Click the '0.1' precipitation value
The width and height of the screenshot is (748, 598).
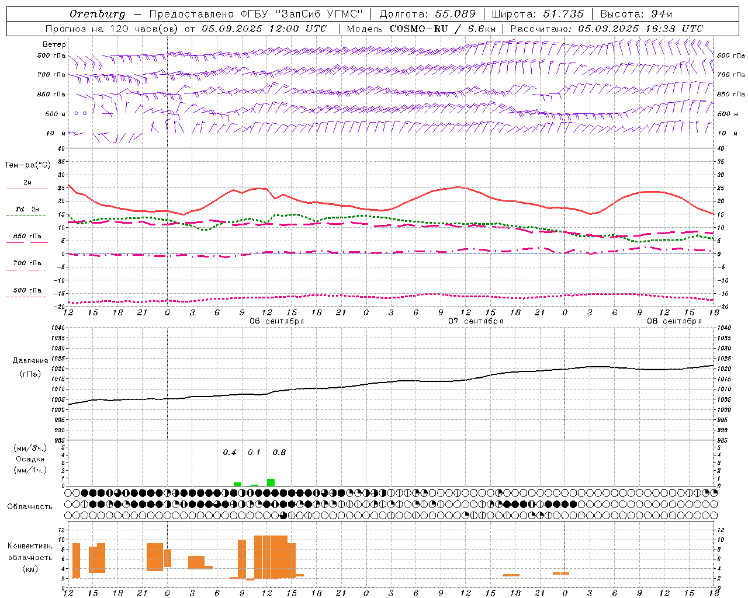coord(254,453)
